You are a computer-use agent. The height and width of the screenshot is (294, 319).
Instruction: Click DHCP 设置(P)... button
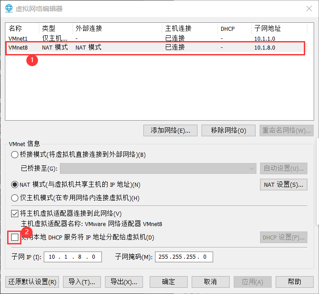coord(284,237)
